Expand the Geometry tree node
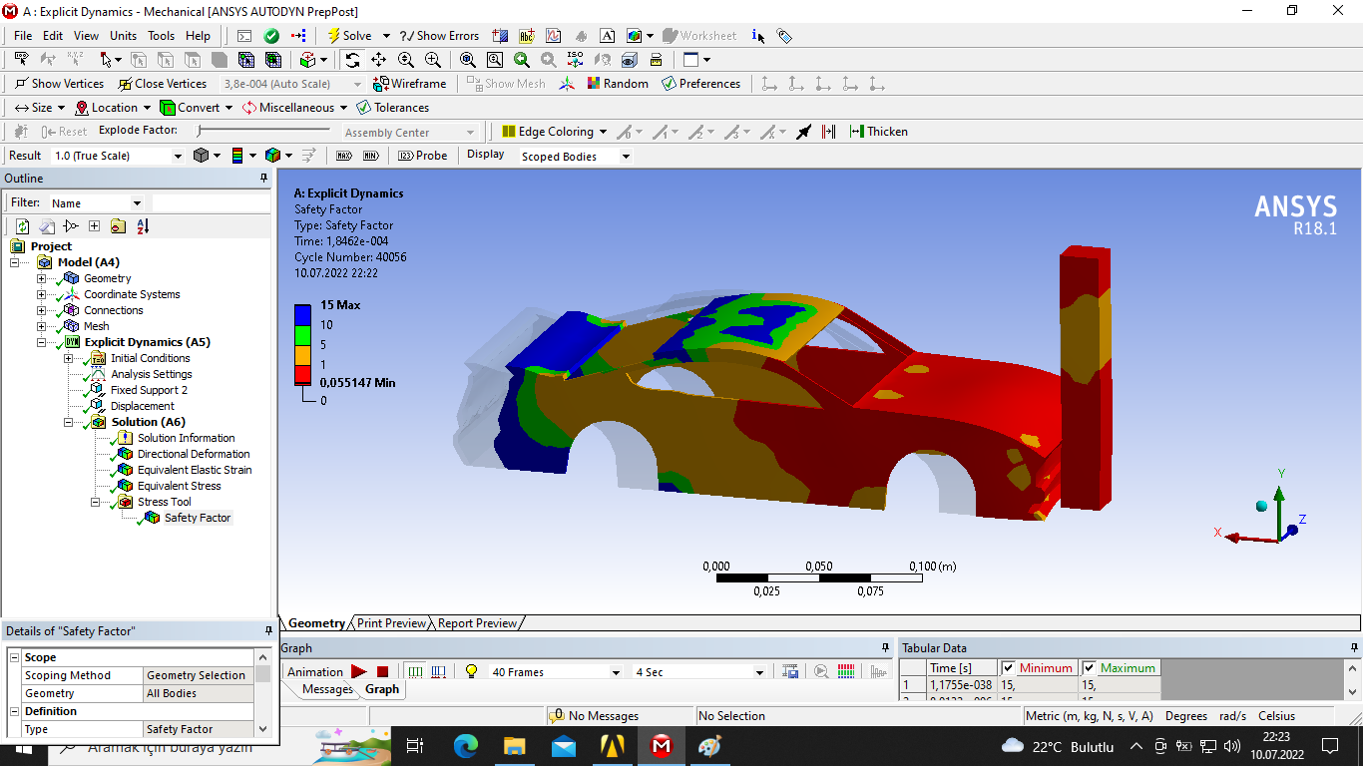 pyautogui.click(x=41, y=278)
